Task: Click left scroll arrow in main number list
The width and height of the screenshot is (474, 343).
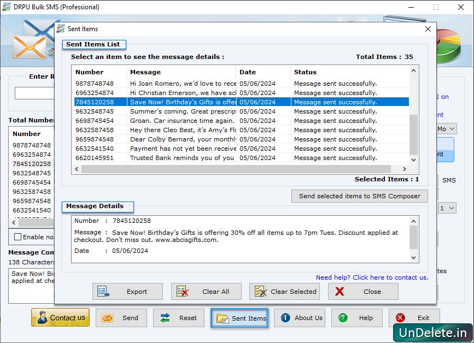Action: tap(14, 222)
